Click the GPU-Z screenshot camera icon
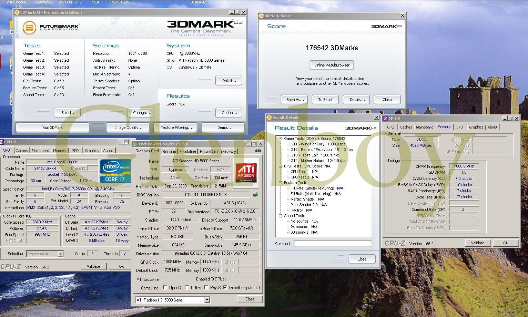 258,151
